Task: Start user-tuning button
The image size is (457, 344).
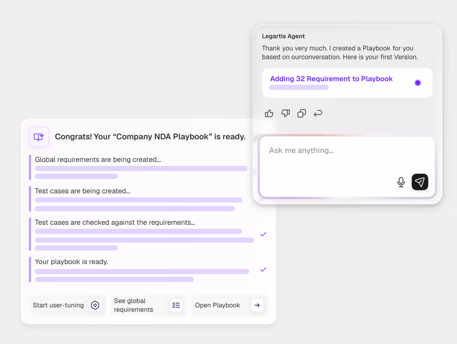Action: [x=67, y=305]
